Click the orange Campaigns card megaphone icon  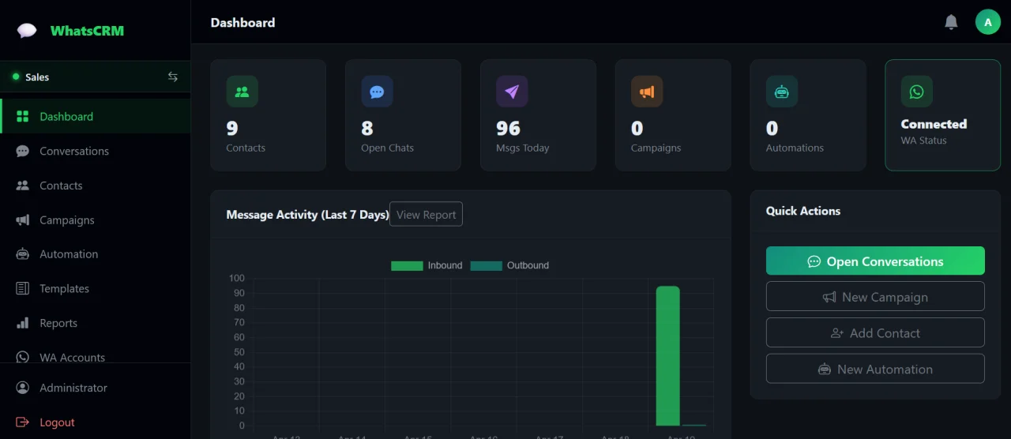coord(647,92)
